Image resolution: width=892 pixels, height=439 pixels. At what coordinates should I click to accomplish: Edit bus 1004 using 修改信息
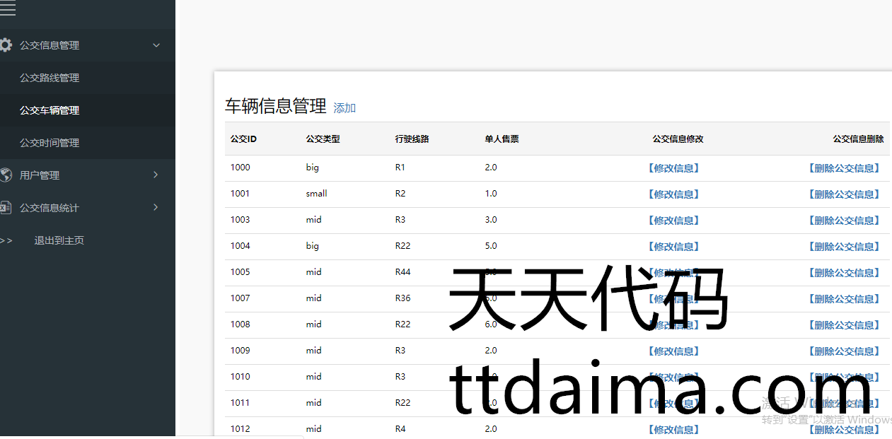[x=673, y=247]
